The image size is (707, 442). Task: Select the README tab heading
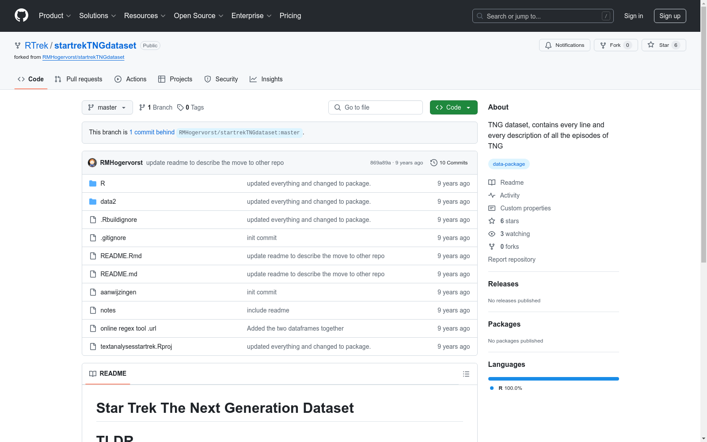pos(108,373)
